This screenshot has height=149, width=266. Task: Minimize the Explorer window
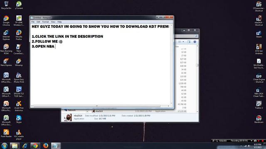[184, 30]
